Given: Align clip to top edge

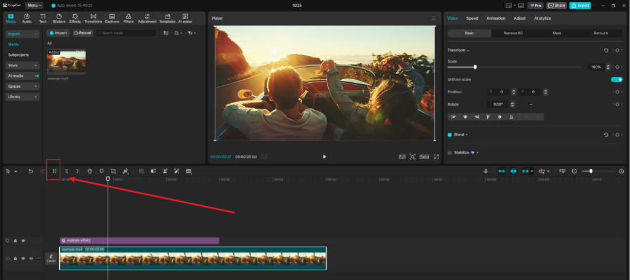Looking at the screenshot, I should click(x=488, y=117).
